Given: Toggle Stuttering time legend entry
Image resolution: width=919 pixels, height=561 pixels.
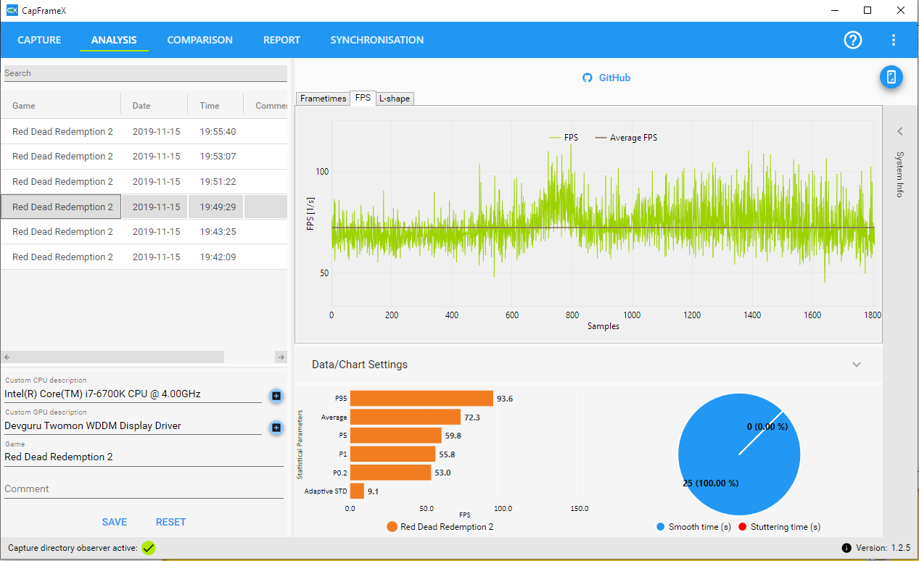Looking at the screenshot, I should 779,527.
